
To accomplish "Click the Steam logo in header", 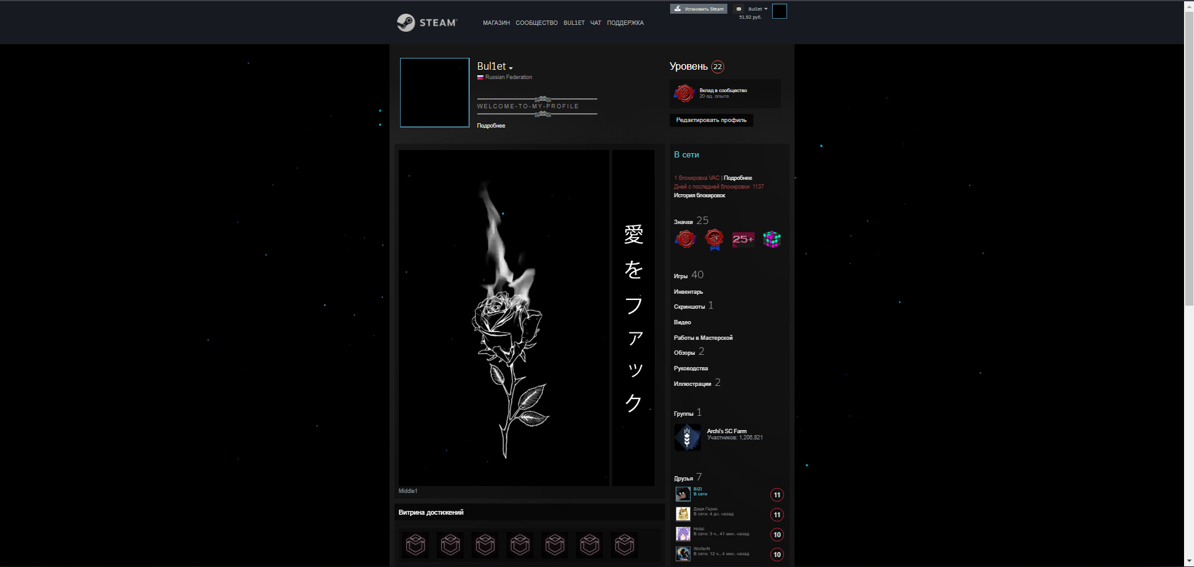I will (x=427, y=22).
